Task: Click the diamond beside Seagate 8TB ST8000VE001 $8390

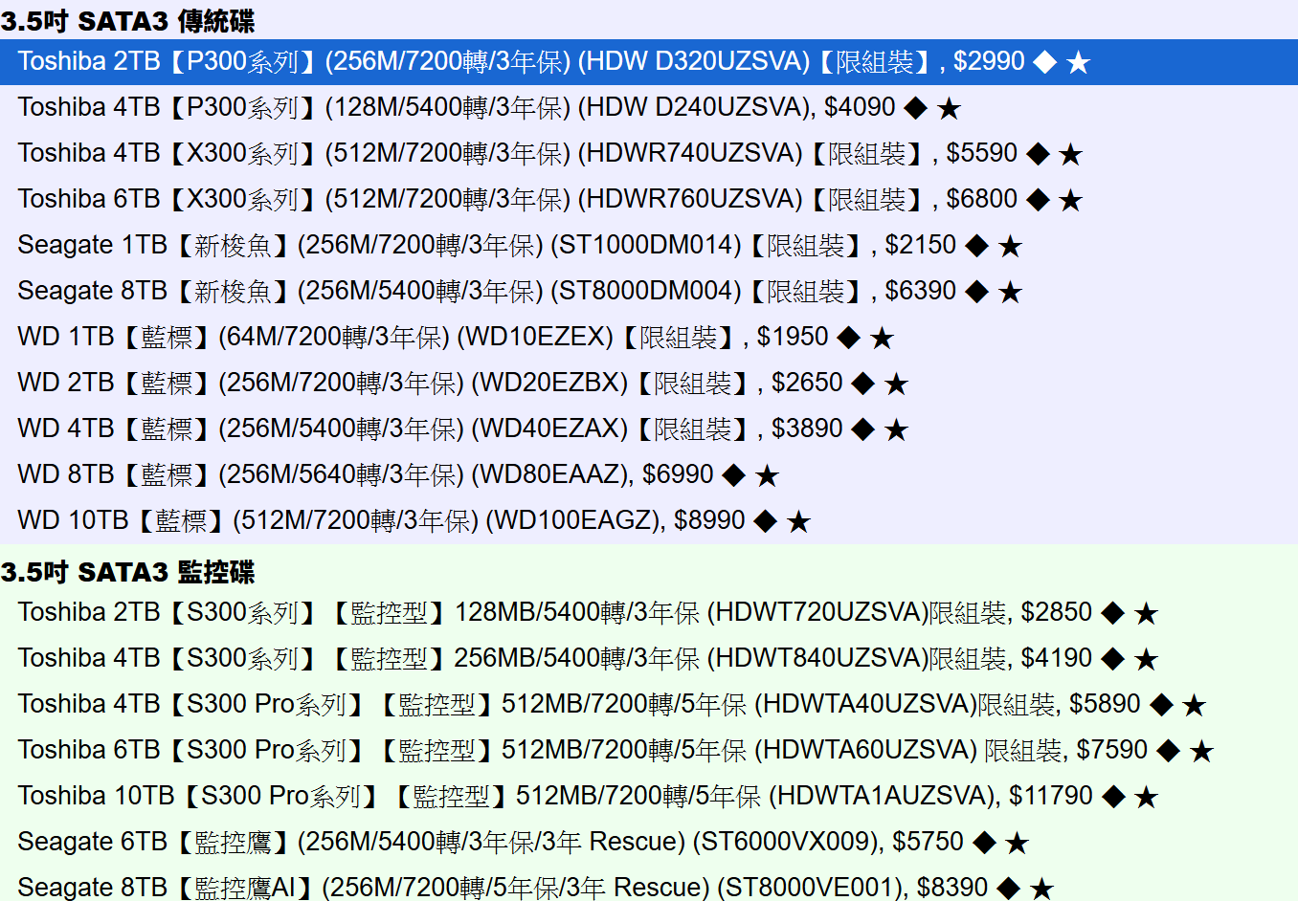Action: 1008,889
